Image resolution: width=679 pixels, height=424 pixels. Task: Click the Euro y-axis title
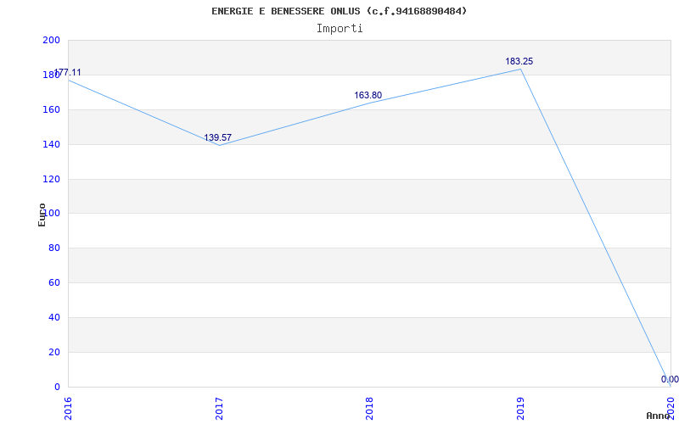(x=42, y=215)
